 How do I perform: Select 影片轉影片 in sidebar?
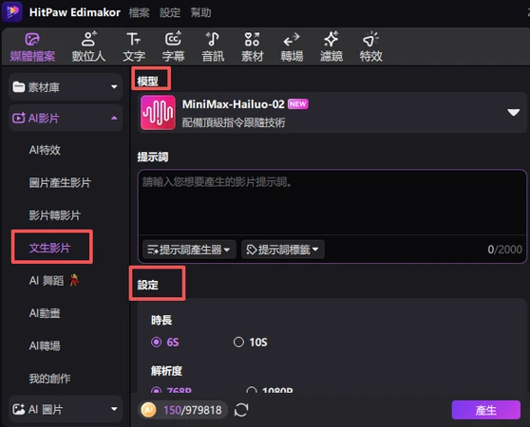[x=55, y=215]
